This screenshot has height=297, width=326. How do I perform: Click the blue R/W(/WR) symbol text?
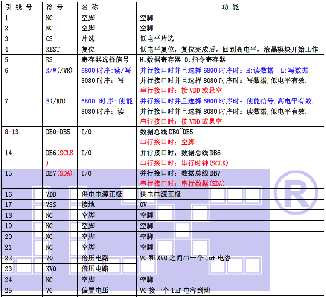pyautogui.click(x=59, y=71)
